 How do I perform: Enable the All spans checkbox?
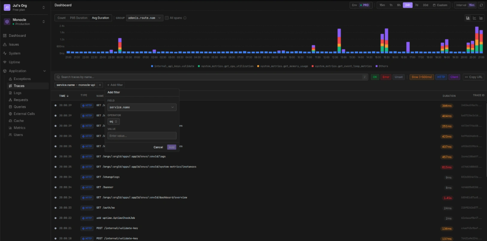click(167, 18)
